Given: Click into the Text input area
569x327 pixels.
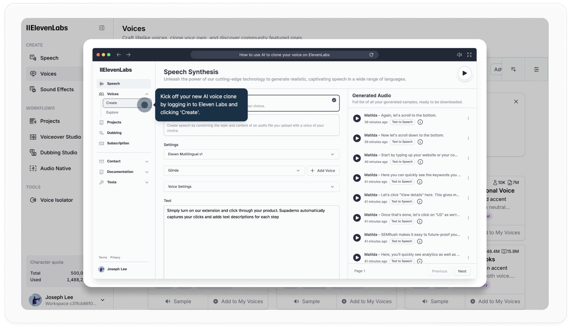Looking at the screenshot, I should 251,242.
